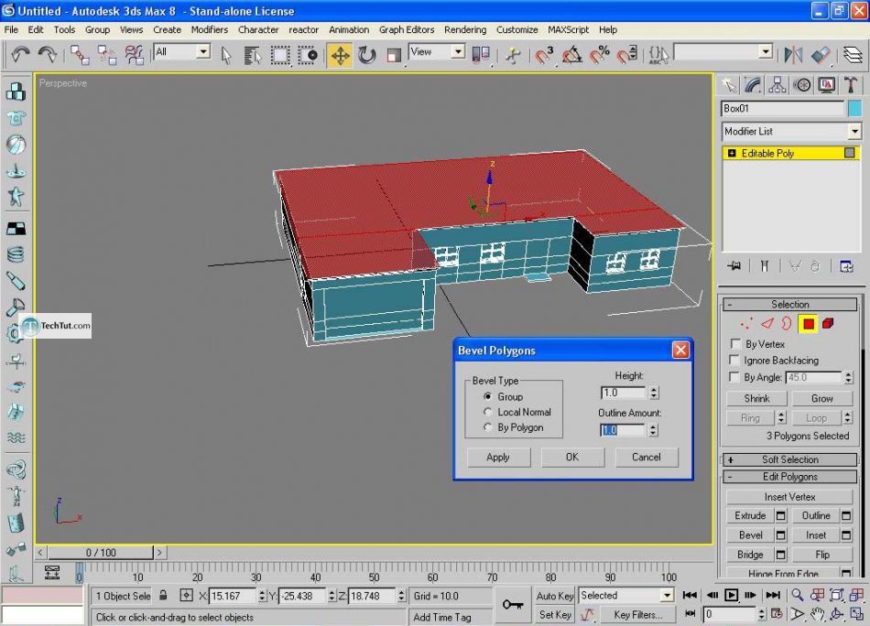Click the Pin Stack icon
The image size is (870, 626).
coord(734,266)
